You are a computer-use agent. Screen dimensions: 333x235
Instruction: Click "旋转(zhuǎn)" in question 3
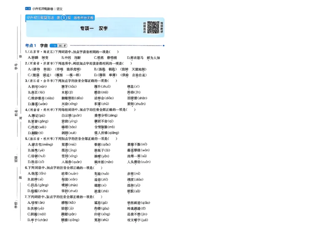(x=137, y=104)
